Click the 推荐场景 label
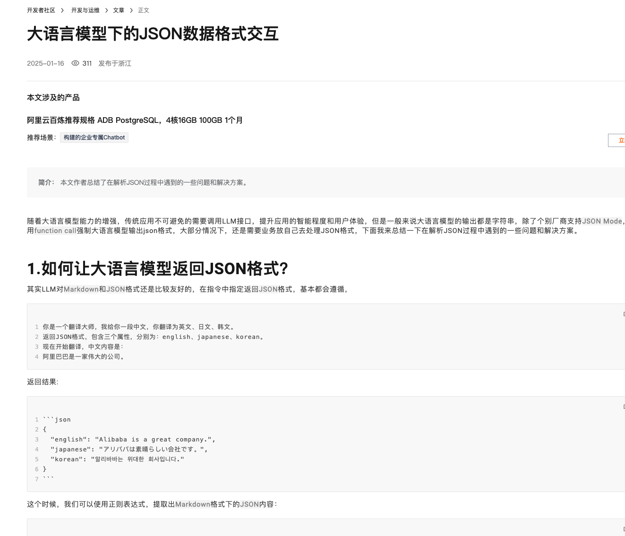Viewport: 625px width, 536px height. tap(42, 138)
